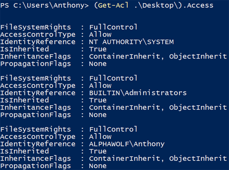Click FullControl in the ALPHAWOLF\Anthony entry

tap(113, 129)
